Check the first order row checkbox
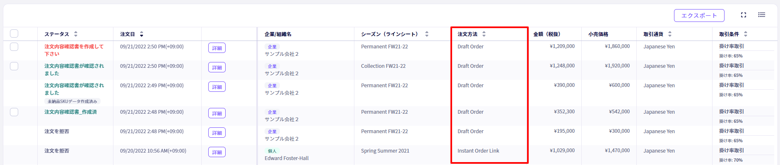Viewport: 780px width, 165px height. [x=14, y=47]
